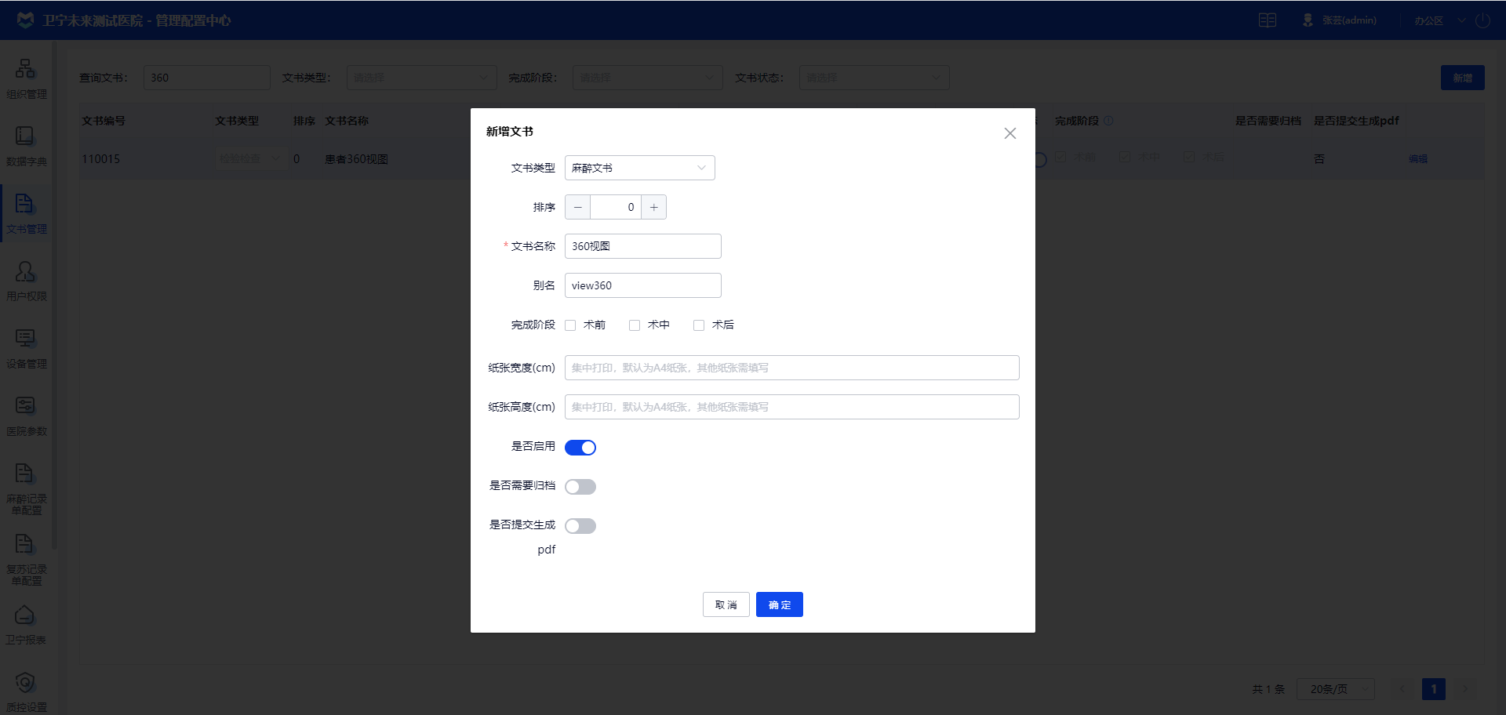Image resolution: width=1506 pixels, height=715 pixels.
Task: Click table cell 110015
Action: coord(101,158)
